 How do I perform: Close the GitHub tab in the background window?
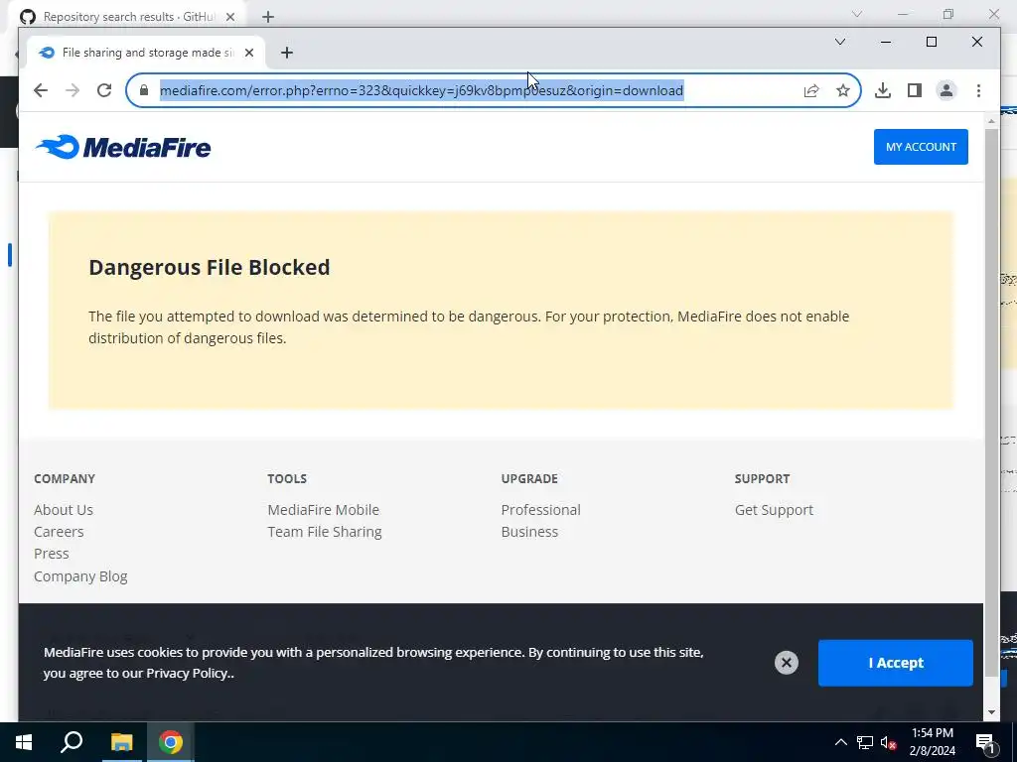230,17
